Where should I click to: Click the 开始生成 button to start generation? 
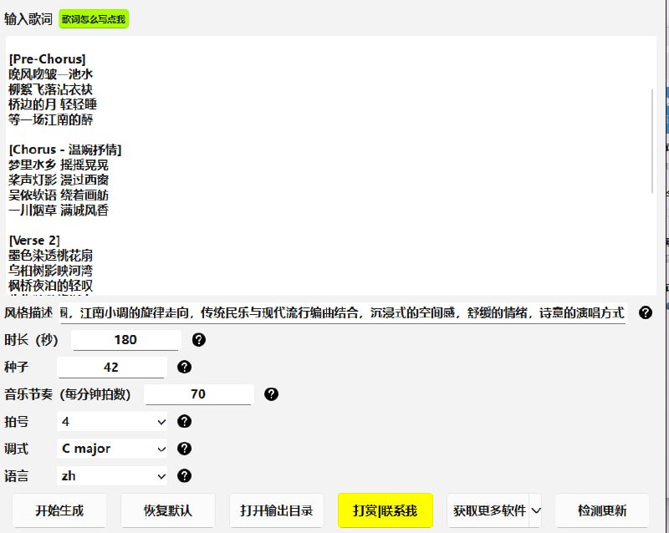(59, 510)
